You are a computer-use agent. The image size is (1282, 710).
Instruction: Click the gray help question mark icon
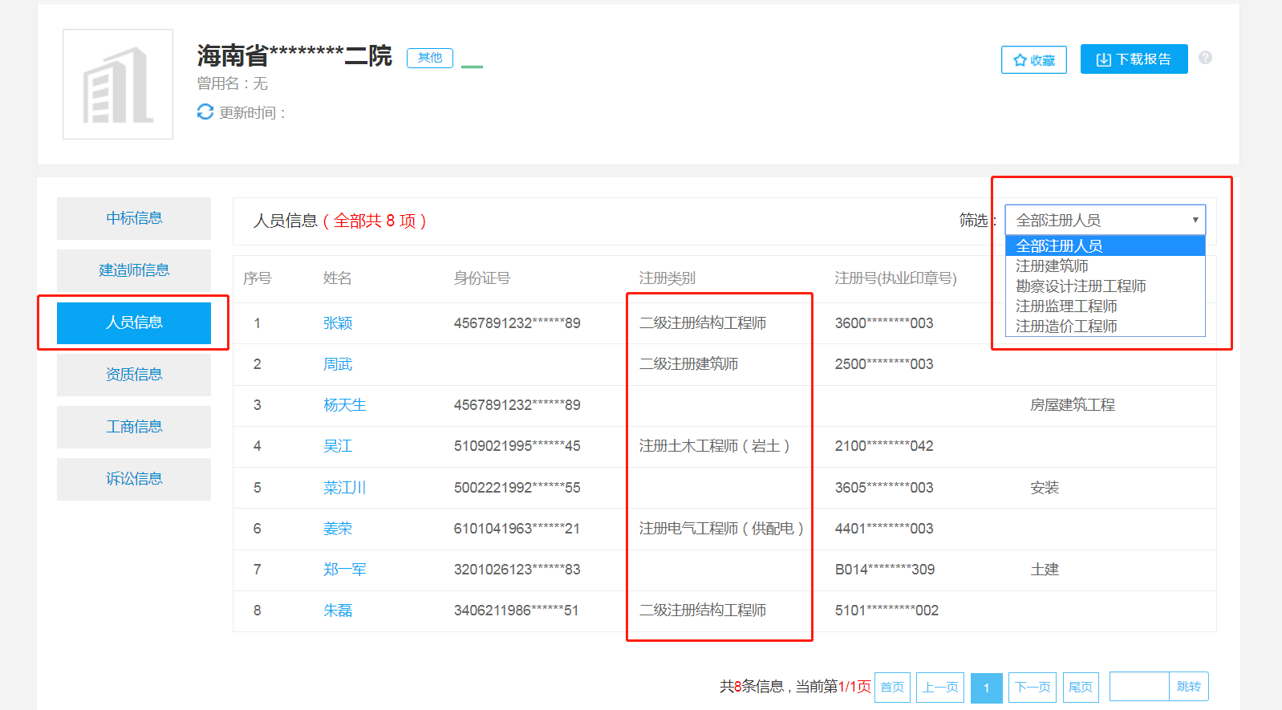(1205, 58)
